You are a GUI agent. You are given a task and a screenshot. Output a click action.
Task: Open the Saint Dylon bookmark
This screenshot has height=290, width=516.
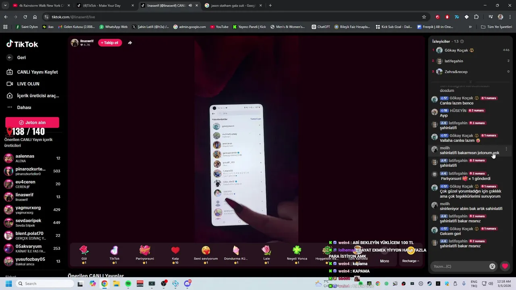(x=26, y=27)
